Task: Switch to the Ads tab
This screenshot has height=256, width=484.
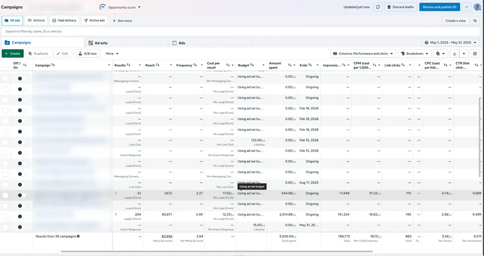Action: click(210, 43)
